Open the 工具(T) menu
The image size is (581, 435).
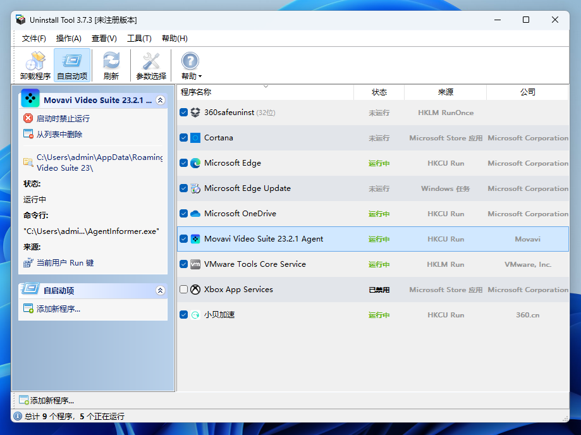point(138,38)
